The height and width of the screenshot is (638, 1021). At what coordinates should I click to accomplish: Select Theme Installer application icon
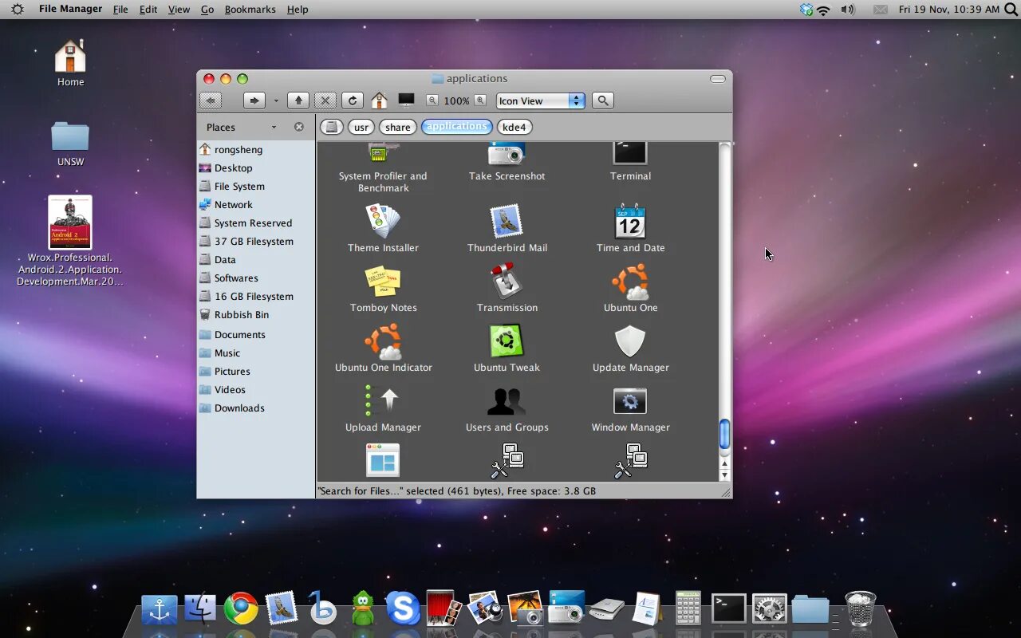(383, 222)
